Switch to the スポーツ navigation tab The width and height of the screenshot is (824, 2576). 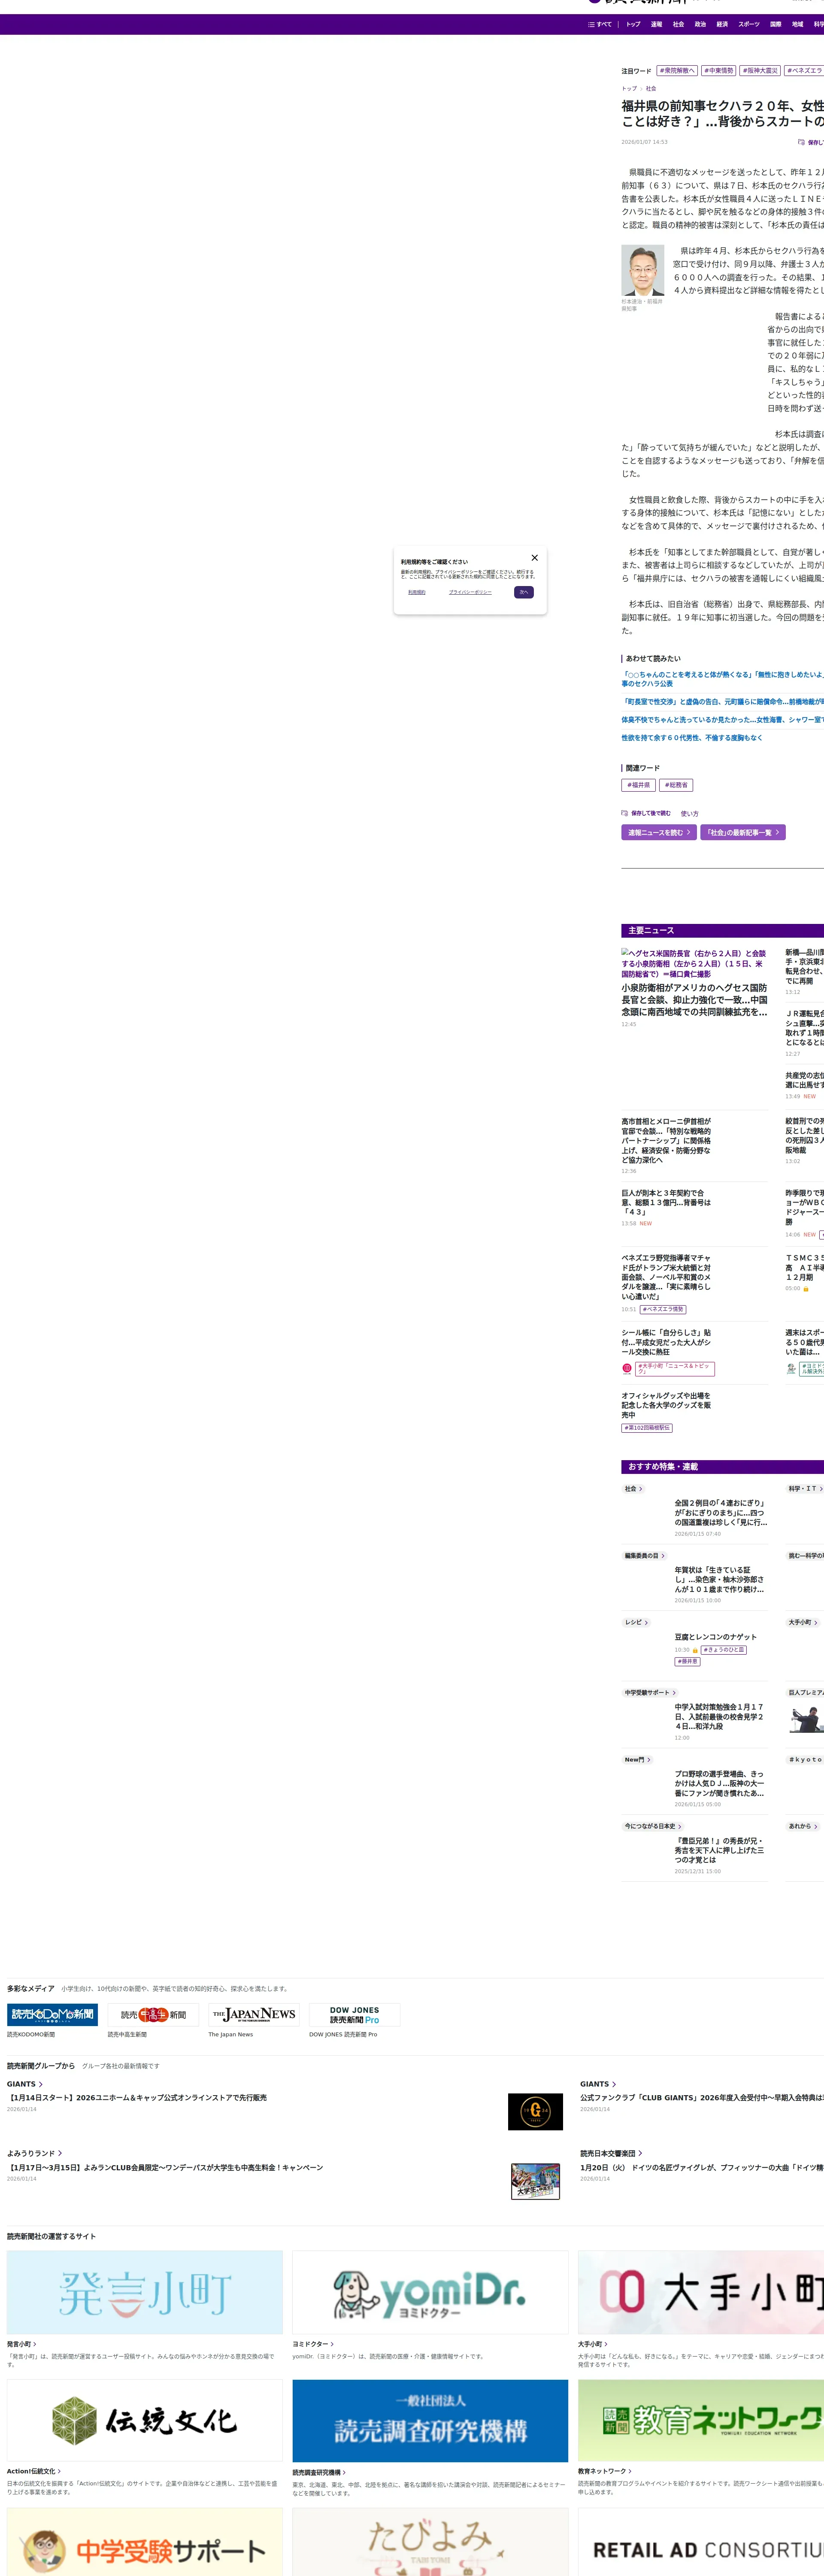(748, 24)
